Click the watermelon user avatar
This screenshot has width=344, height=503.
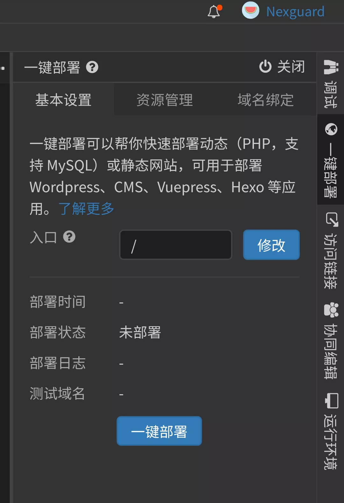pos(251,11)
